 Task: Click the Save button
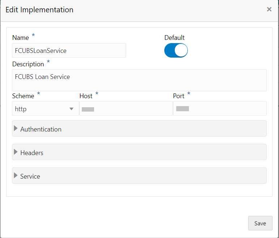pyautogui.click(x=260, y=223)
